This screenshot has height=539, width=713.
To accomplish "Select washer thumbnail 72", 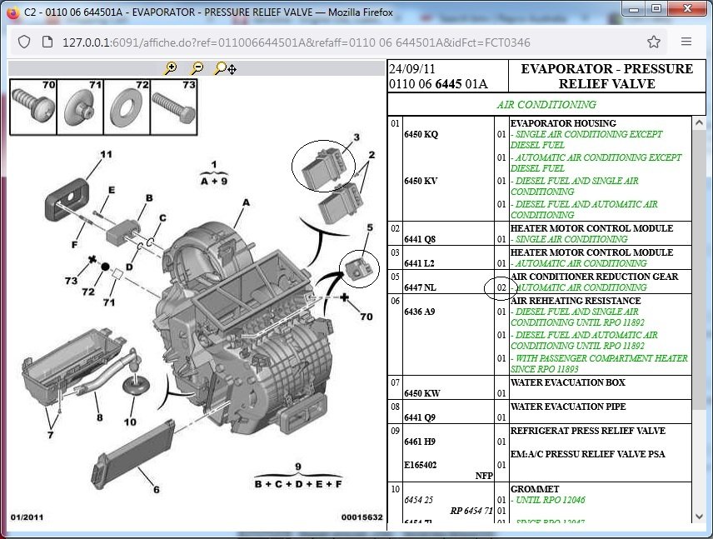I will pyautogui.click(x=127, y=107).
